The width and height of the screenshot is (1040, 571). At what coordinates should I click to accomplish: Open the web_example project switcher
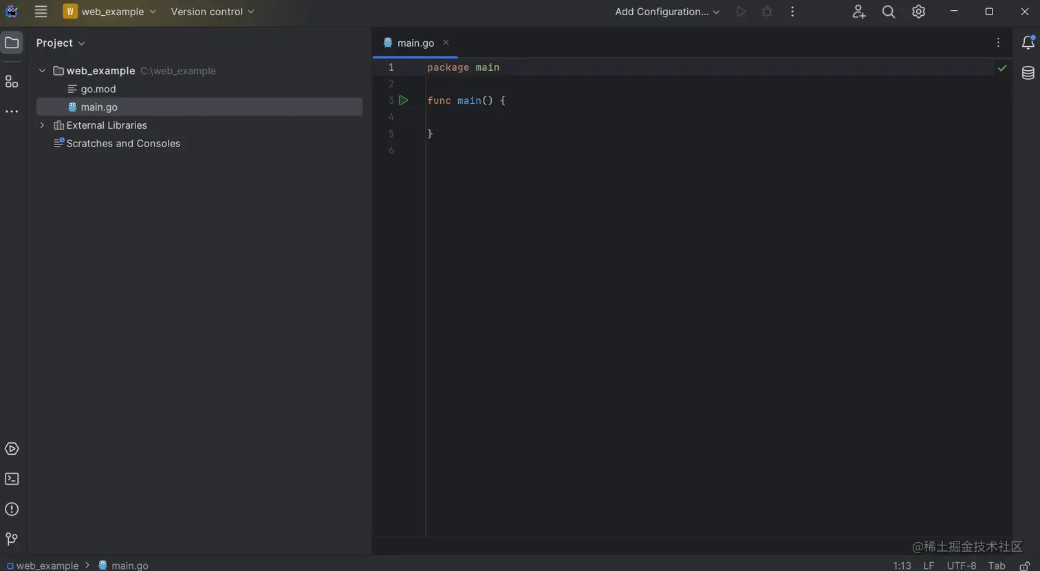pyautogui.click(x=110, y=12)
